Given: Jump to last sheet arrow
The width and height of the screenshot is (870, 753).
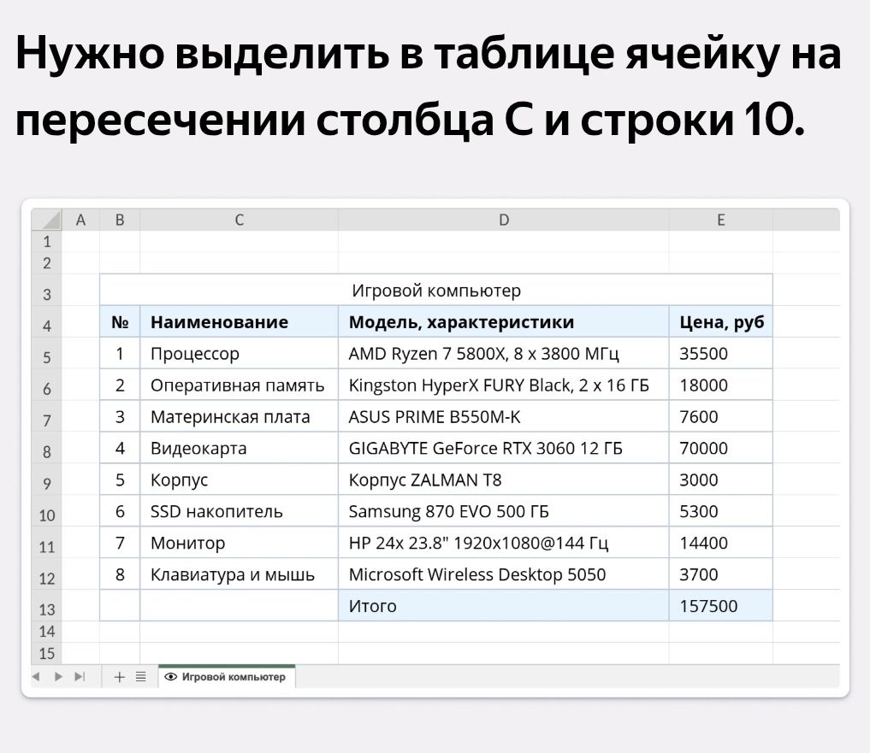Looking at the screenshot, I should (80, 676).
